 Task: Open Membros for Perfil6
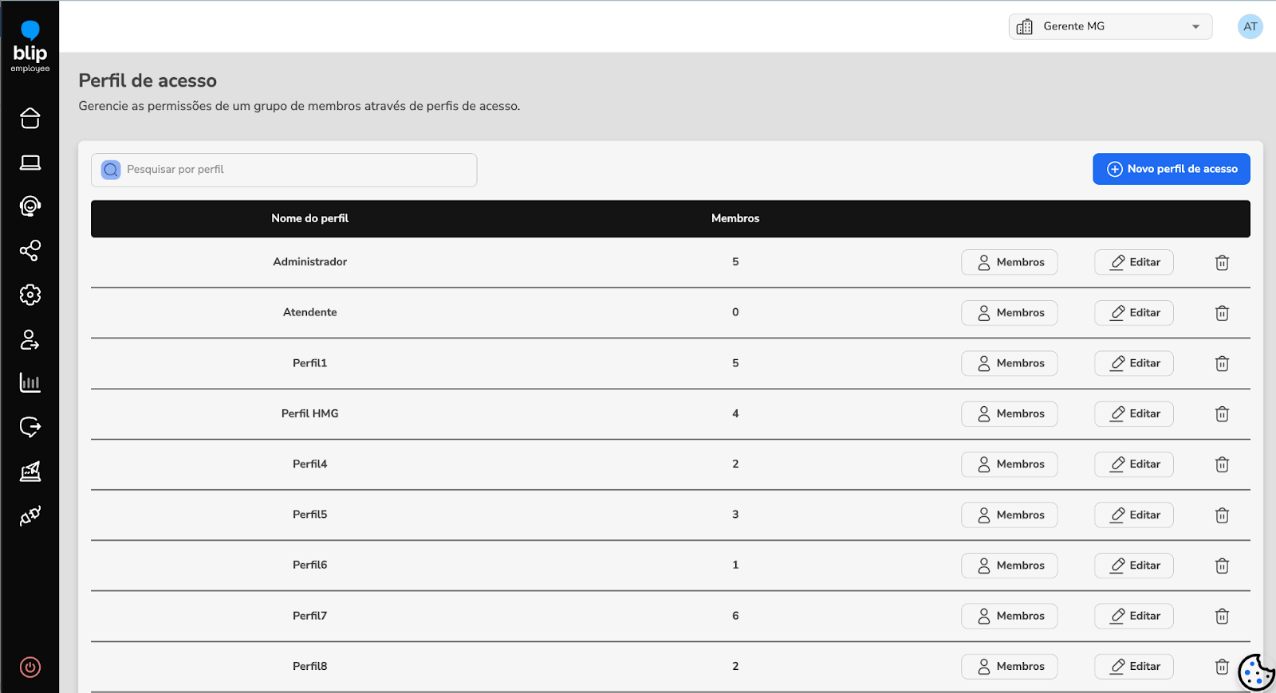(x=1009, y=566)
